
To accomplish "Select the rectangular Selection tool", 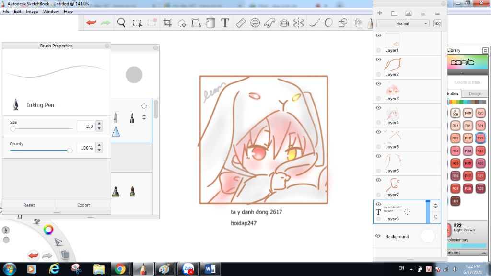I will click(137, 23).
